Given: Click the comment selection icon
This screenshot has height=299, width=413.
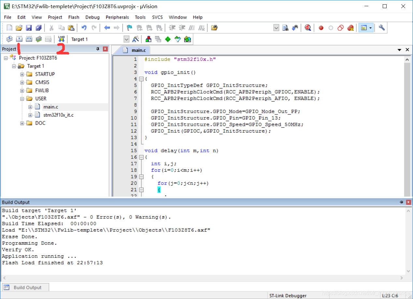Looking at the screenshot, I should (192, 28).
